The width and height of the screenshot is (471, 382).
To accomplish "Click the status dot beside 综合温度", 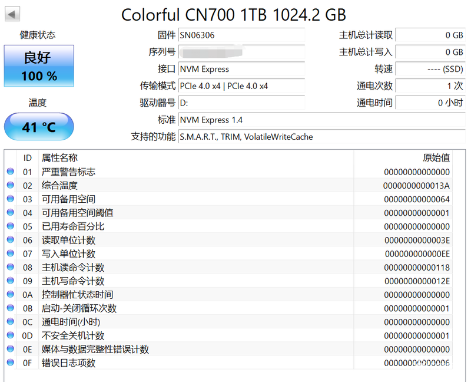I will (10, 185).
